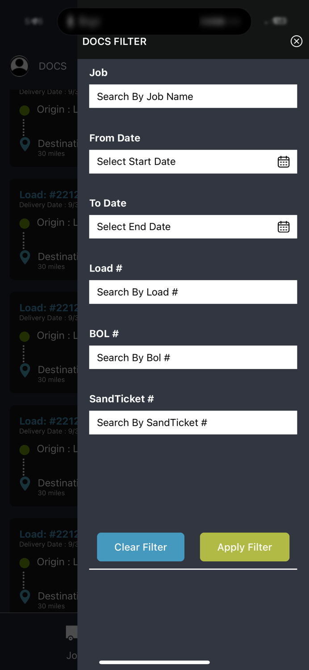Dismiss the Docs Filter via the X icon
This screenshot has height=670, width=309.
pyautogui.click(x=296, y=41)
